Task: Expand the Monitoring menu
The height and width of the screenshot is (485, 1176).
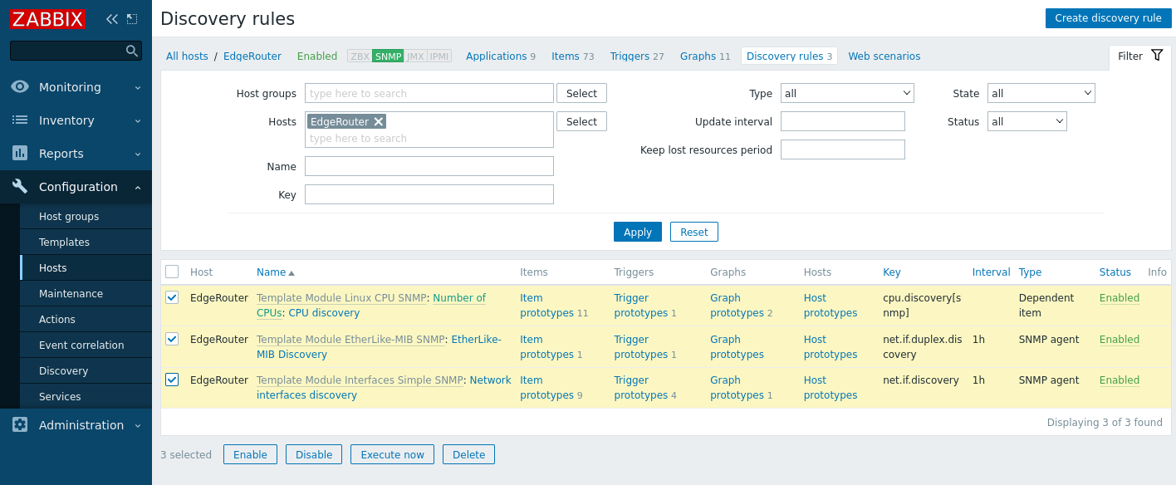Action: [x=76, y=87]
